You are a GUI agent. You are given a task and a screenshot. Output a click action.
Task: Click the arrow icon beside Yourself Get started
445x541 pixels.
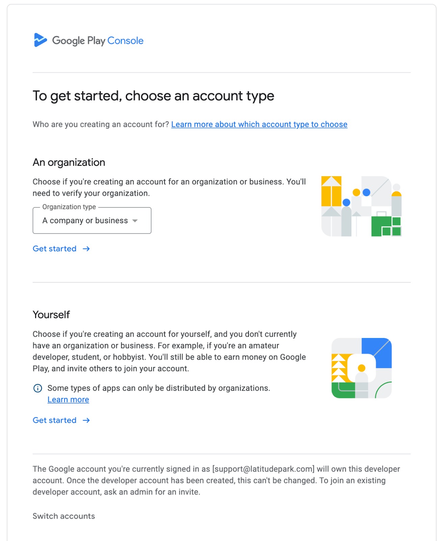coord(86,420)
